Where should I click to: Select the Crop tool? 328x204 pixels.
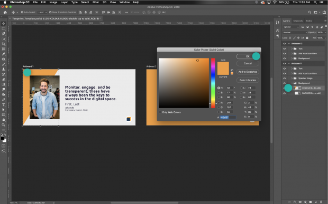[4, 44]
